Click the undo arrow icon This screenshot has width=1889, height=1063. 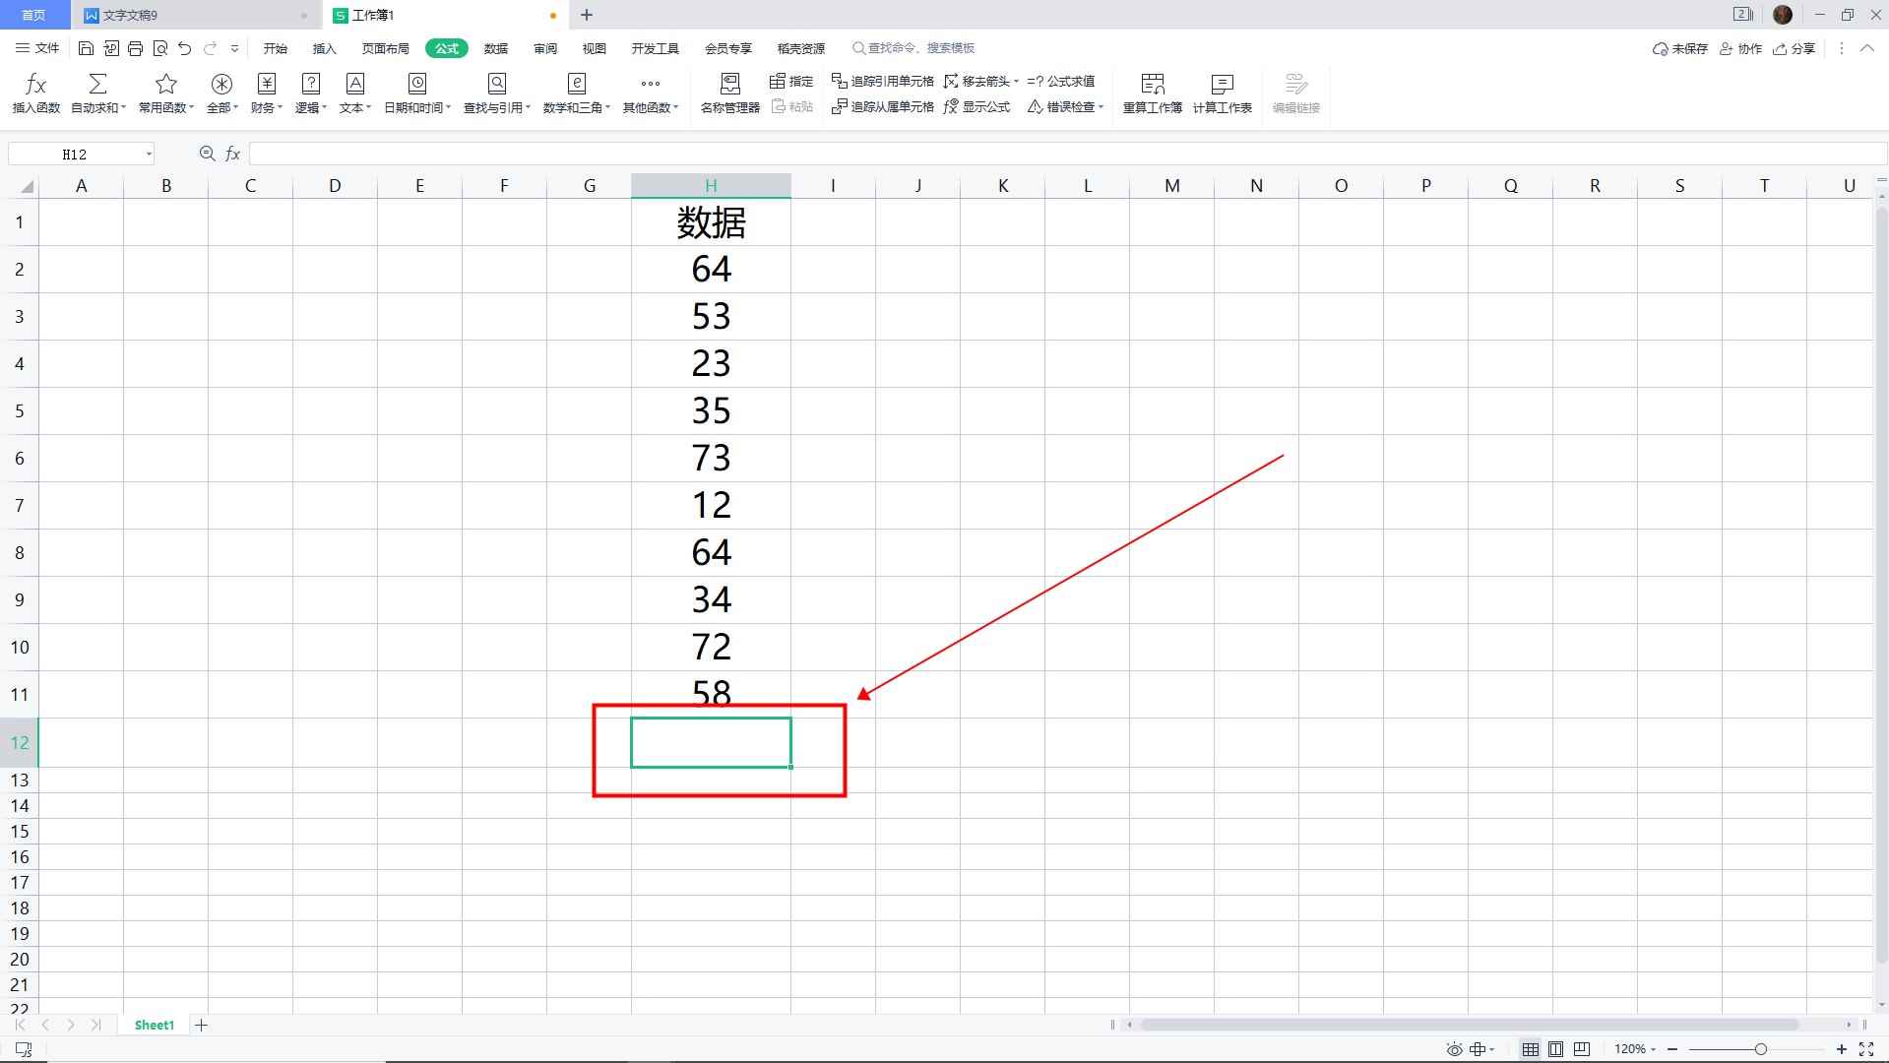point(185,48)
